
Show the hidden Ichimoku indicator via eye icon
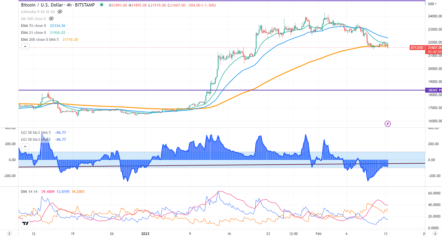coord(60,12)
